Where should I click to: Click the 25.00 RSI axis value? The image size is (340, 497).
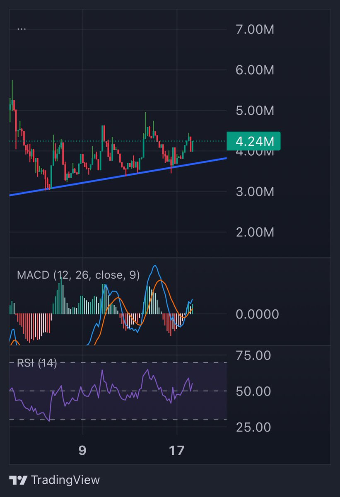pos(253,427)
